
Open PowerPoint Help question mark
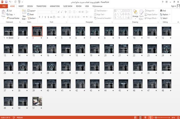(163, 2)
